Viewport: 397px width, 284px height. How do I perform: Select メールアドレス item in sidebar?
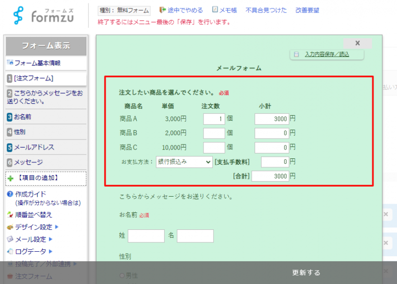point(46,147)
